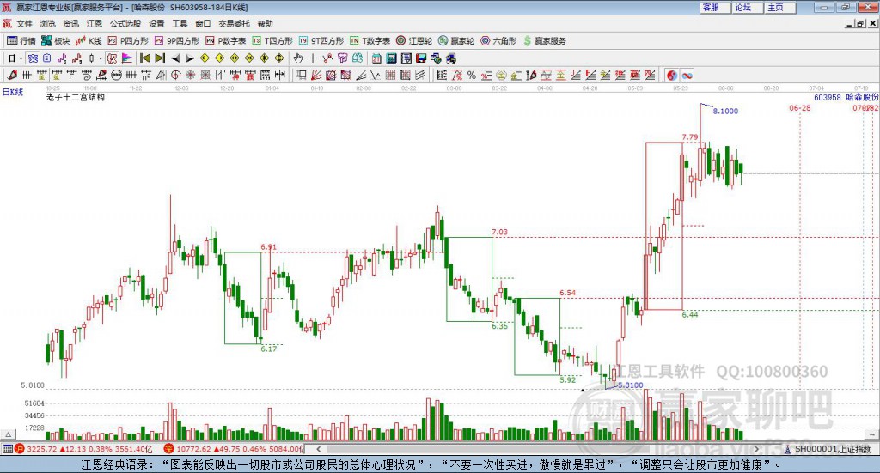Select the Gann fan lines tool
This screenshot has height=473, width=880.
(316, 75)
